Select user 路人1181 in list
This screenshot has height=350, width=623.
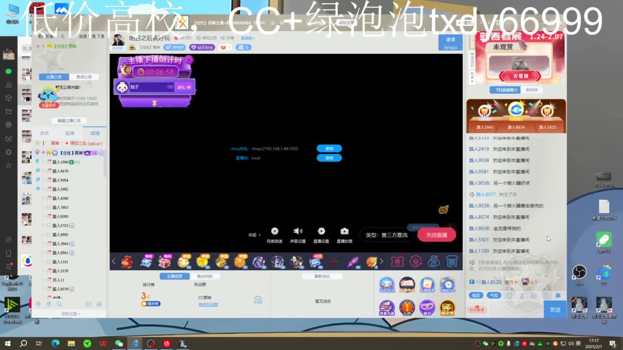[60, 262]
